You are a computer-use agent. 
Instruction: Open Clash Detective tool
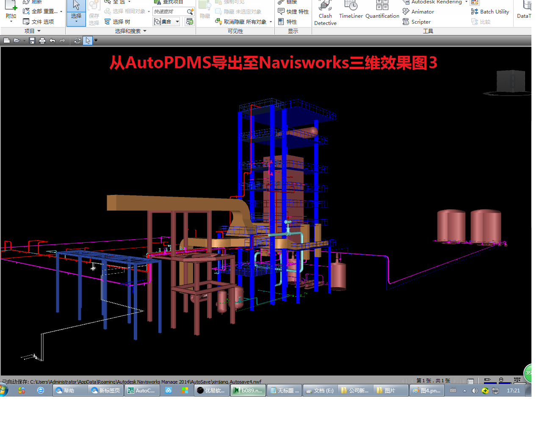click(x=325, y=13)
